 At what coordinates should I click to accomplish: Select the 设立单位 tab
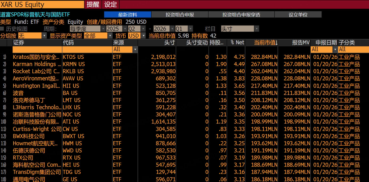[x=298, y=15]
